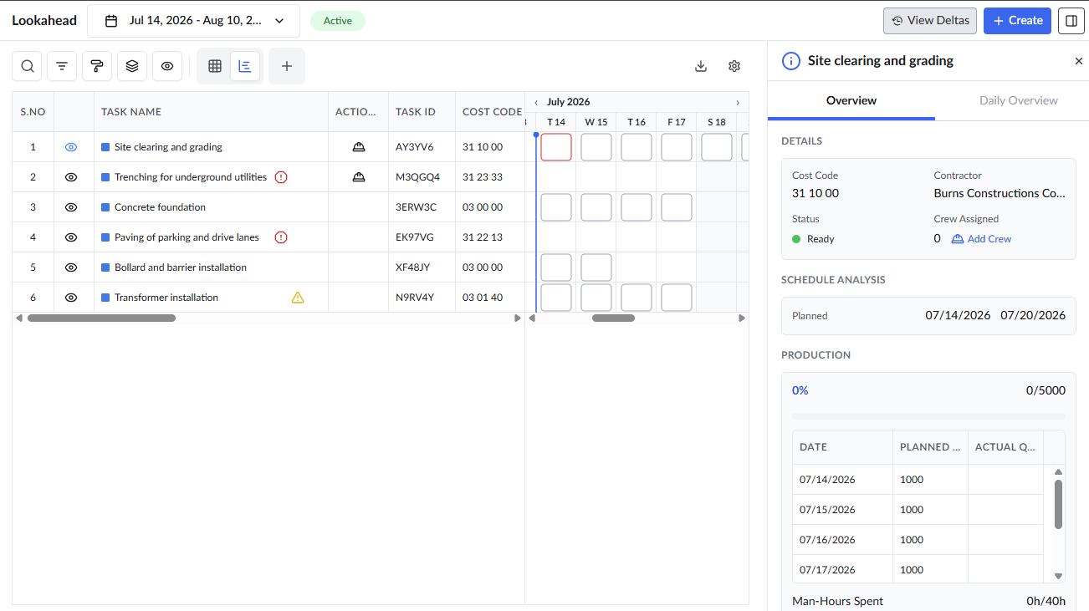
Task: Click the ACTUAL Q... column header
Action: point(1006,447)
